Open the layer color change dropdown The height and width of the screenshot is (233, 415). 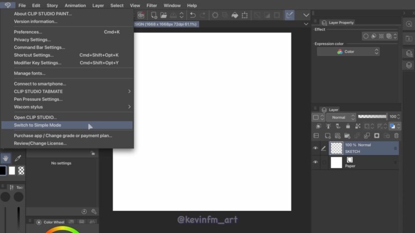[394, 126]
